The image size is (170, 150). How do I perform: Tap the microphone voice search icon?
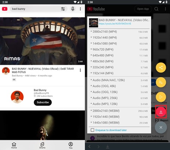tap(73, 9)
